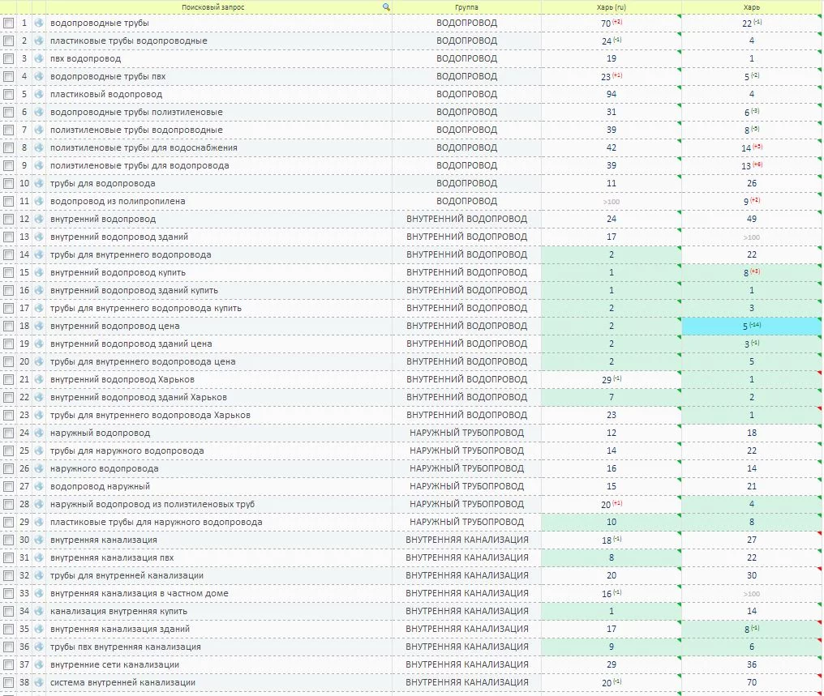
Task: Check the box for row 27 водопровод наружный
Action: [x=9, y=486]
